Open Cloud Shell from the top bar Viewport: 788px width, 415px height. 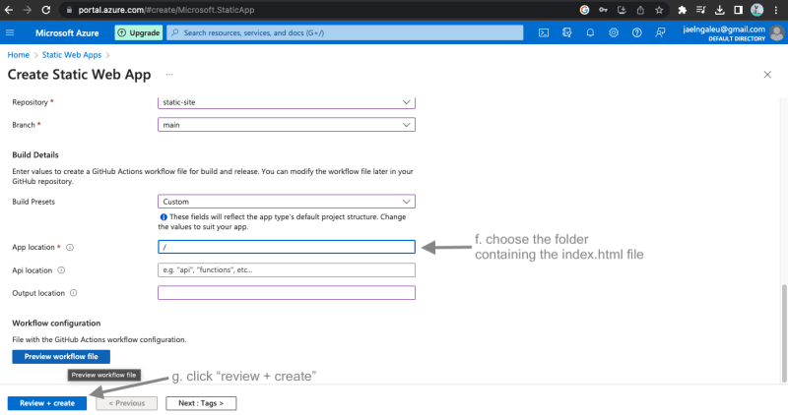544,33
